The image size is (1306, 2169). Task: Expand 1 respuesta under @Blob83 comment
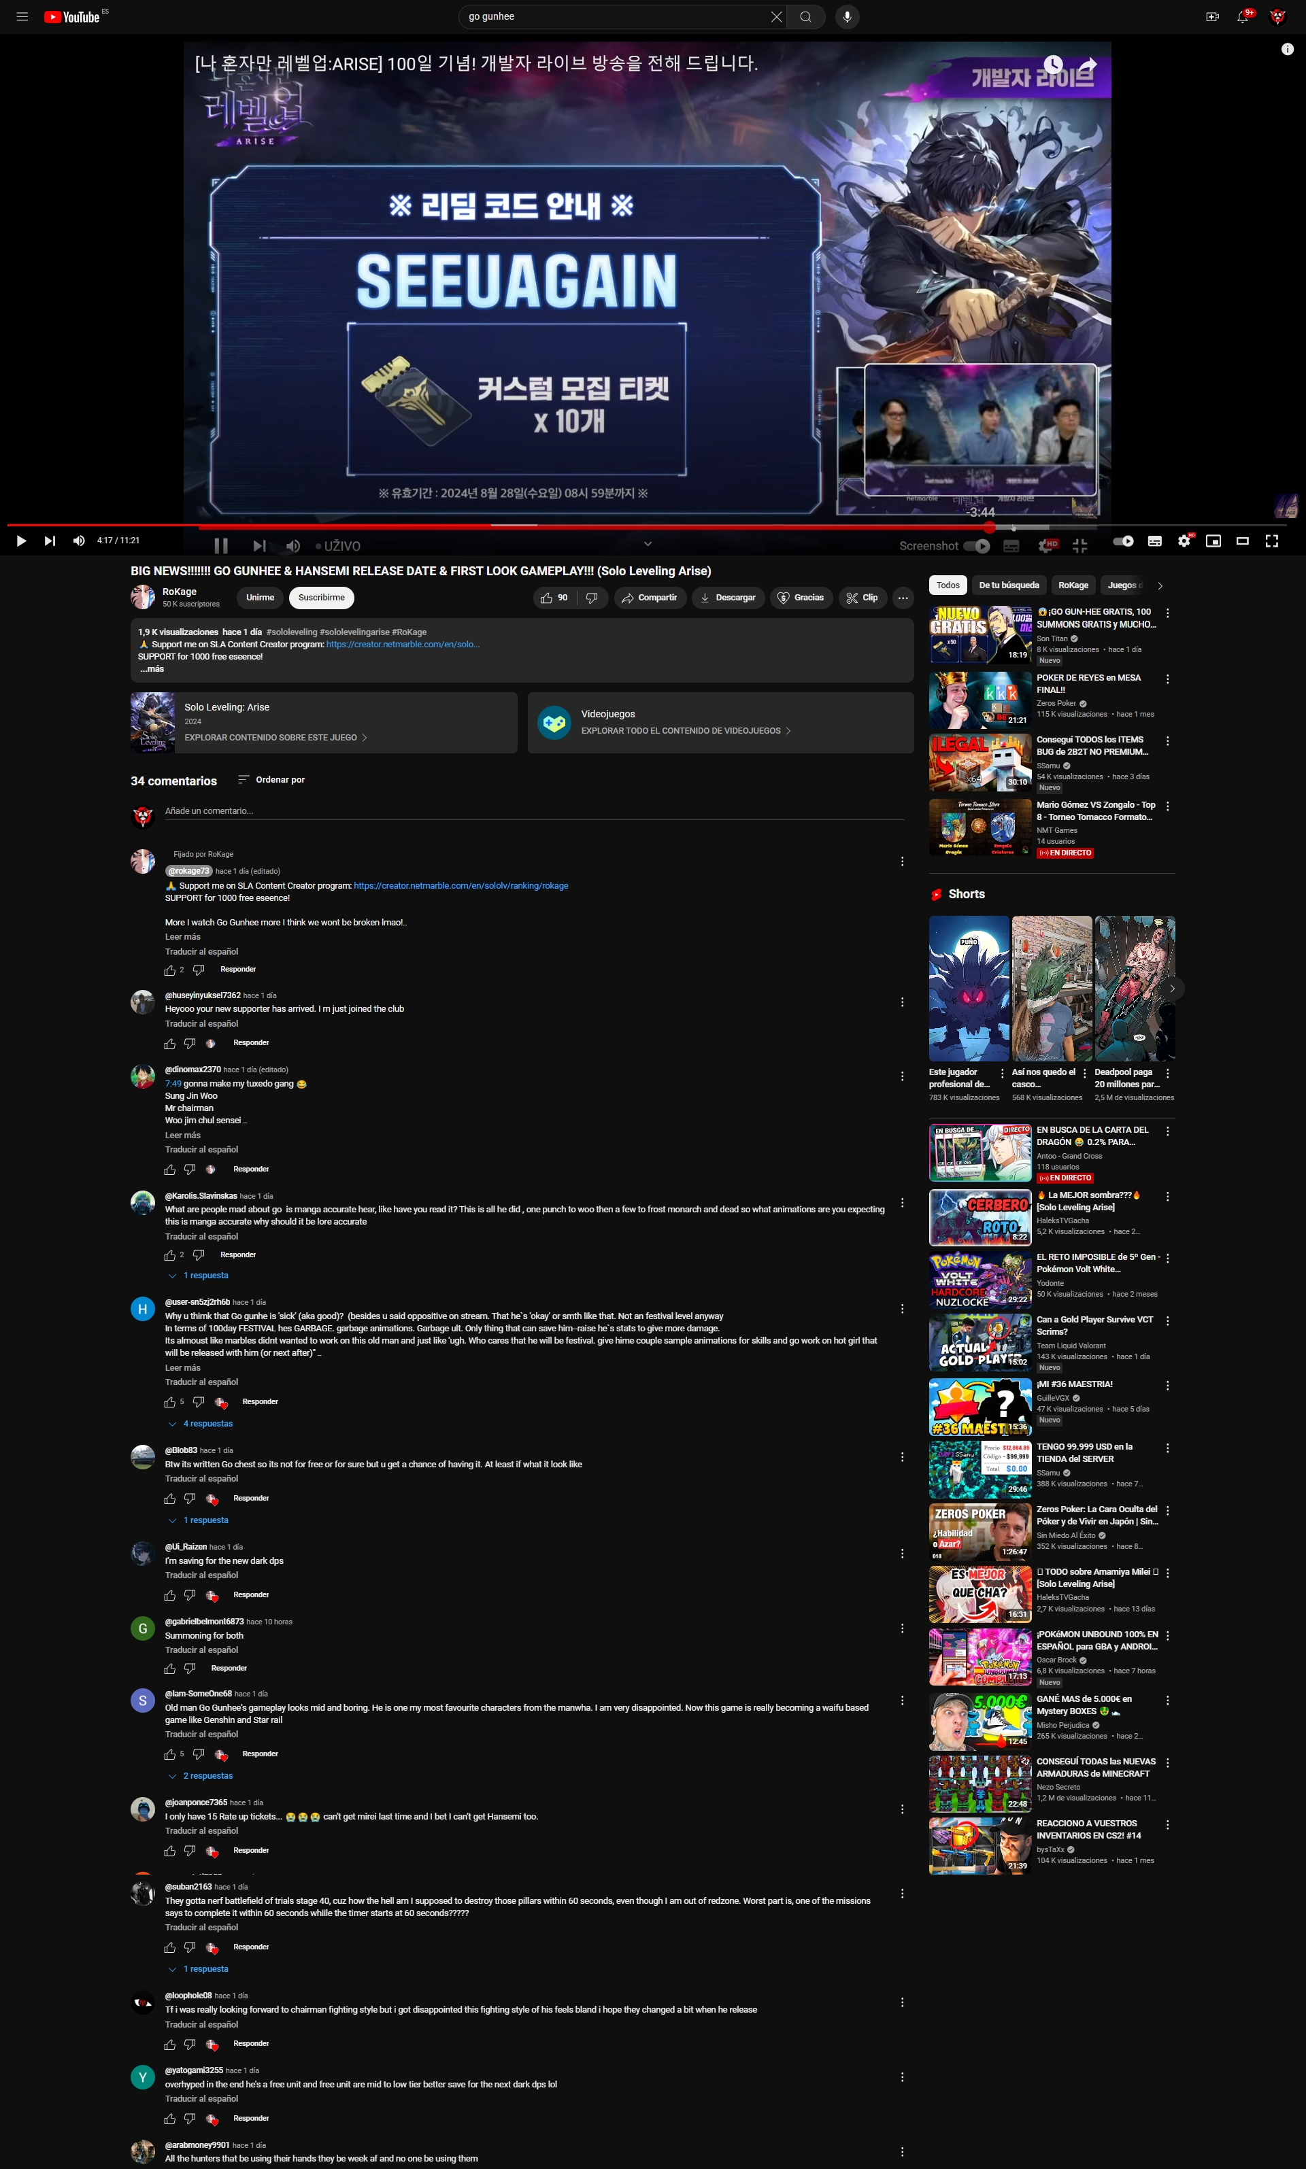tap(199, 1520)
